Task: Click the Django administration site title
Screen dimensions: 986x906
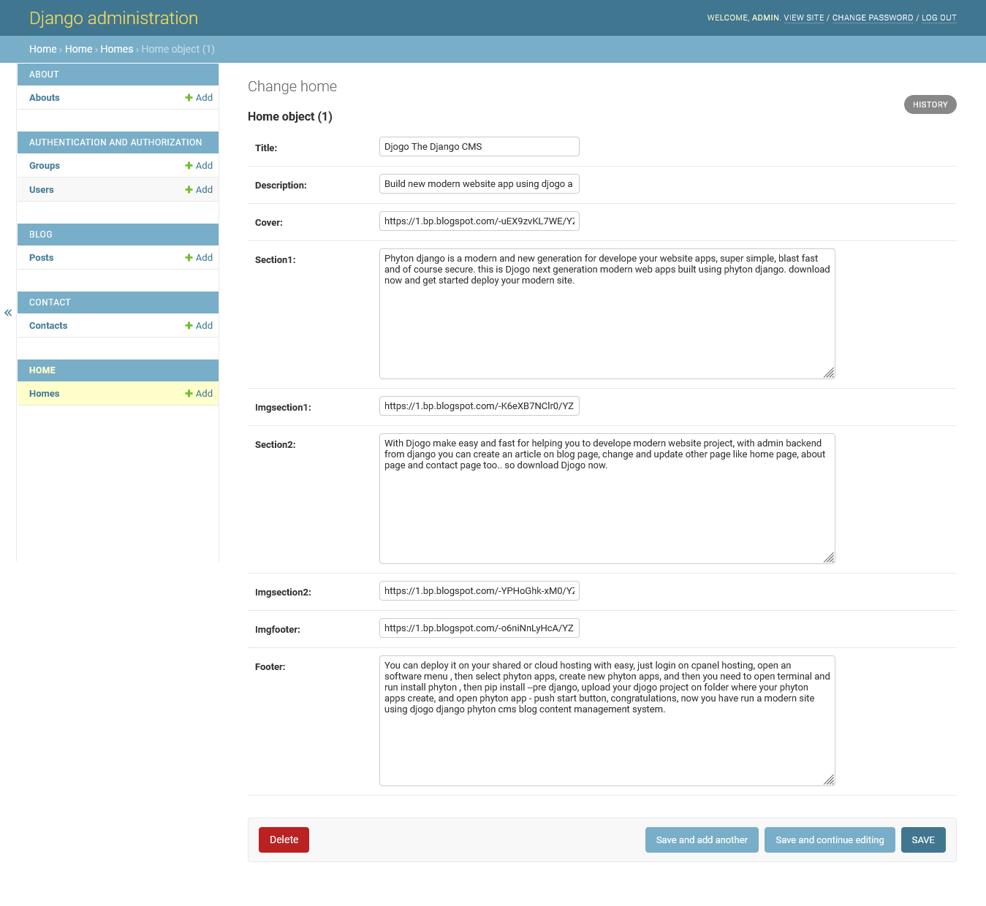Action: [113, 18]
